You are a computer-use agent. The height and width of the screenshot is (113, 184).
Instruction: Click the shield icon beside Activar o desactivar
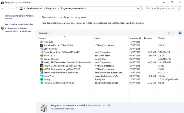point(2,29)
